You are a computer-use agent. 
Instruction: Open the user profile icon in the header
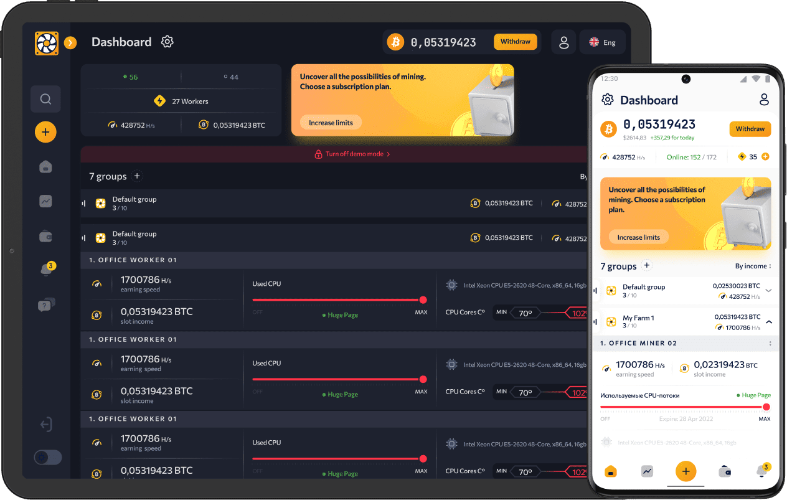click(x=563, y=42)
